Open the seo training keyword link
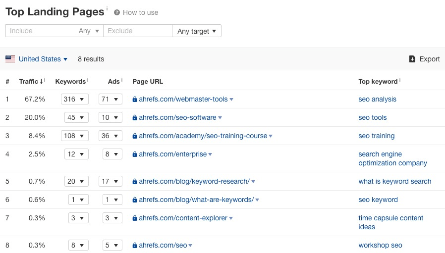Viewport: 445px width, 253px height. coord(376,136)
